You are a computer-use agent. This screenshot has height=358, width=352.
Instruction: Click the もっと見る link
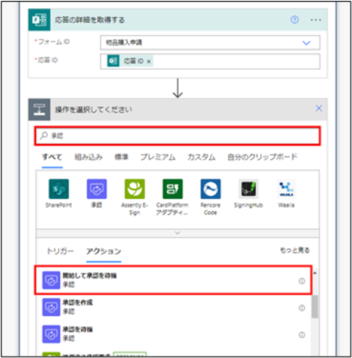295,250
